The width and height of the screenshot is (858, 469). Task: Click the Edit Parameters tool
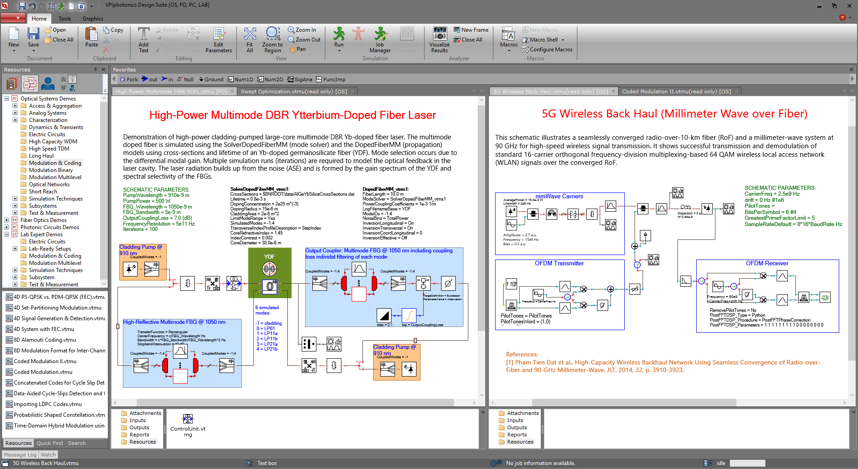tap(219, 40)
